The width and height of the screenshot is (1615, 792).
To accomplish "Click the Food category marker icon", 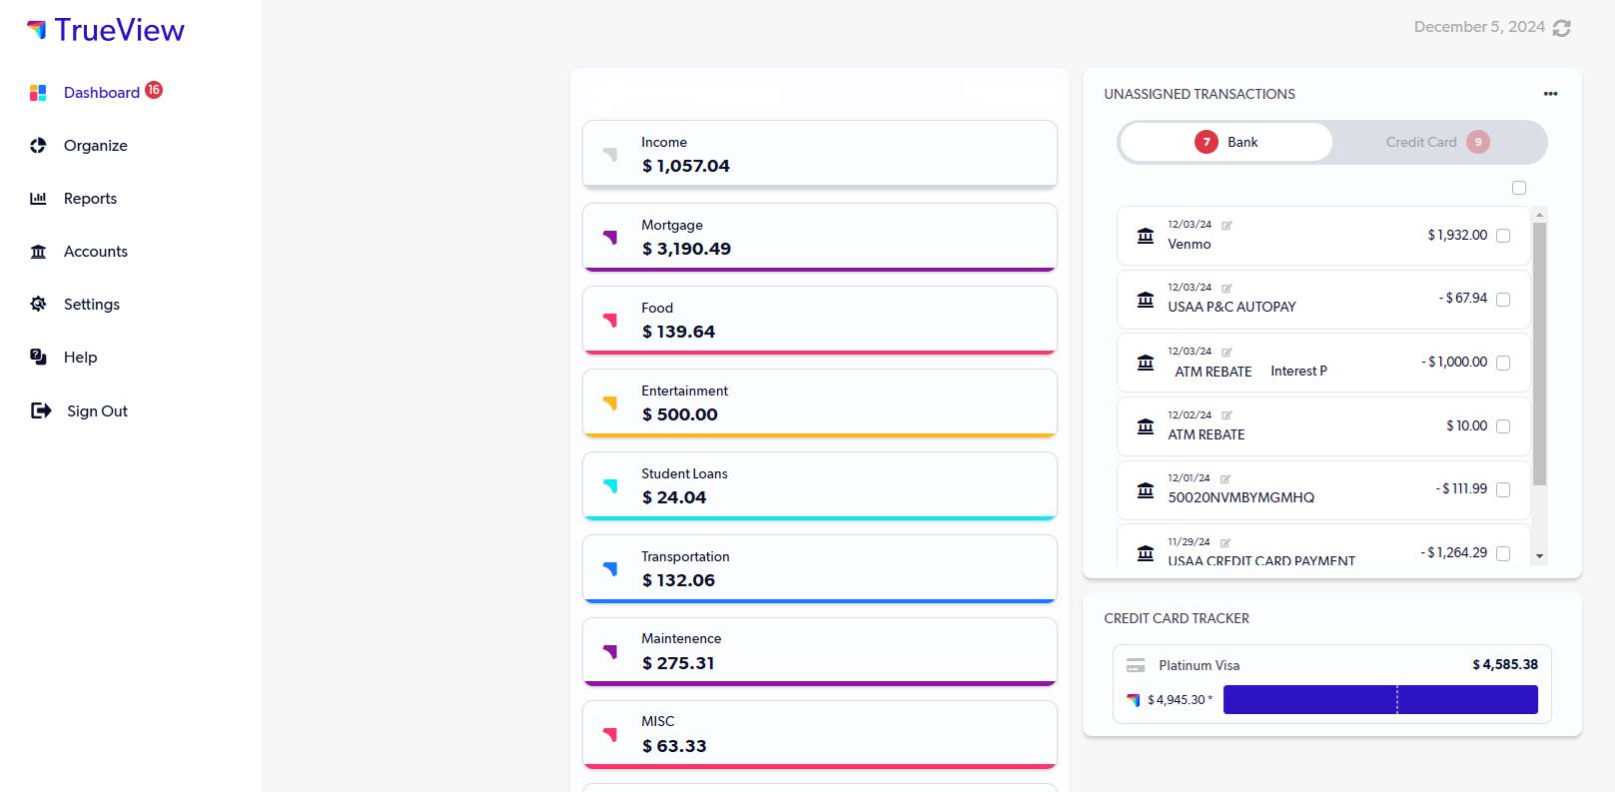I will 610,321.
